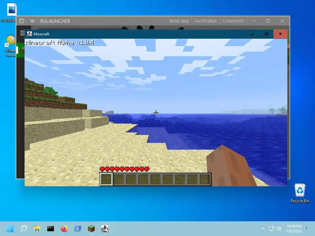Click the crosshair in the game view
Image resolution: width=315 pixels, height=236 pixels.
point(156,112)
